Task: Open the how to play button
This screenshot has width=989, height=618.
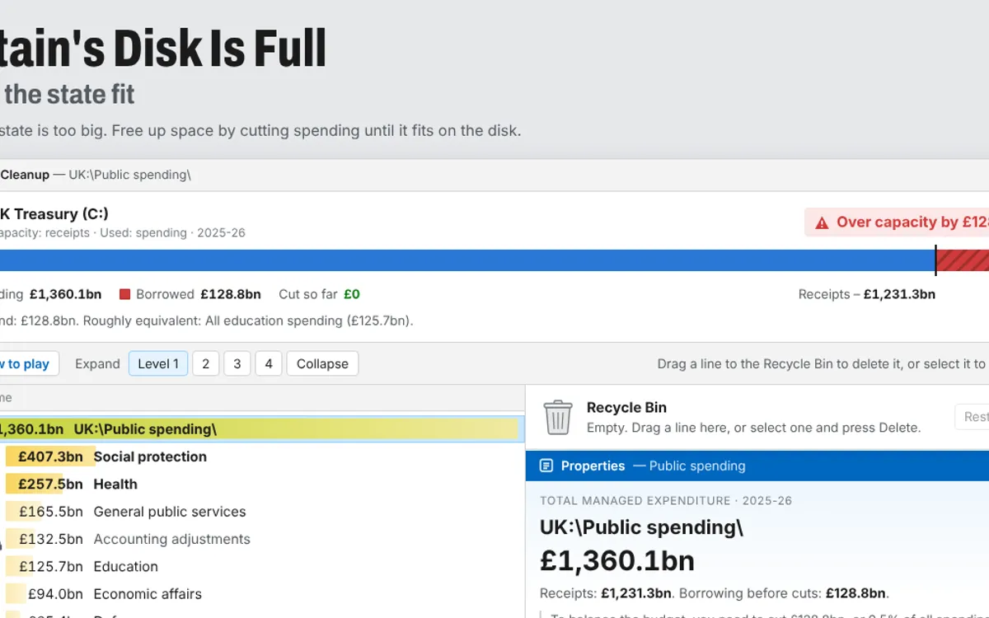Action: point(28,364)
